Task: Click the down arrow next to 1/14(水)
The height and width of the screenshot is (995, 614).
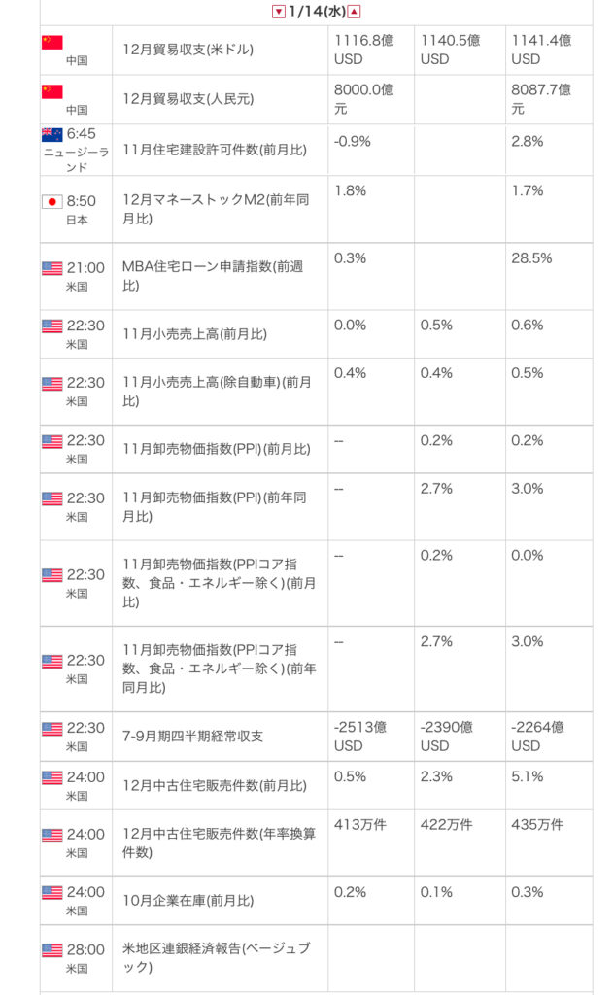Action: tap(279, 11)
